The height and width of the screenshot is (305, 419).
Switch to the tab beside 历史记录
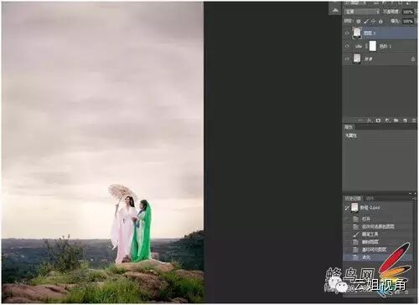[x=370, y=198]
